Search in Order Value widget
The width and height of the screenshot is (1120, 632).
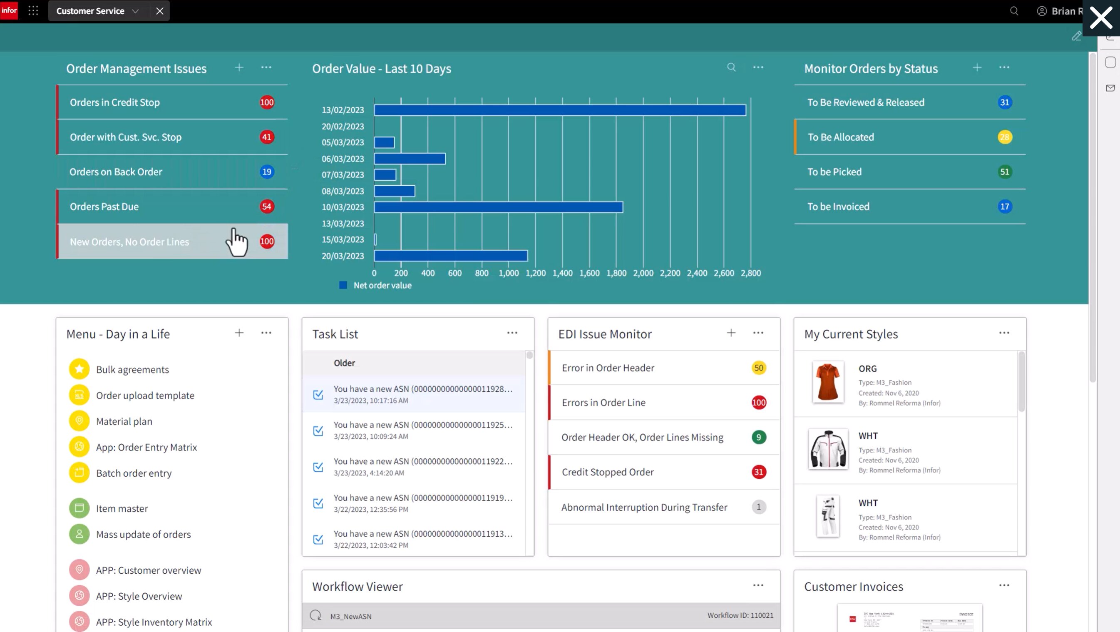click(731, 67)
